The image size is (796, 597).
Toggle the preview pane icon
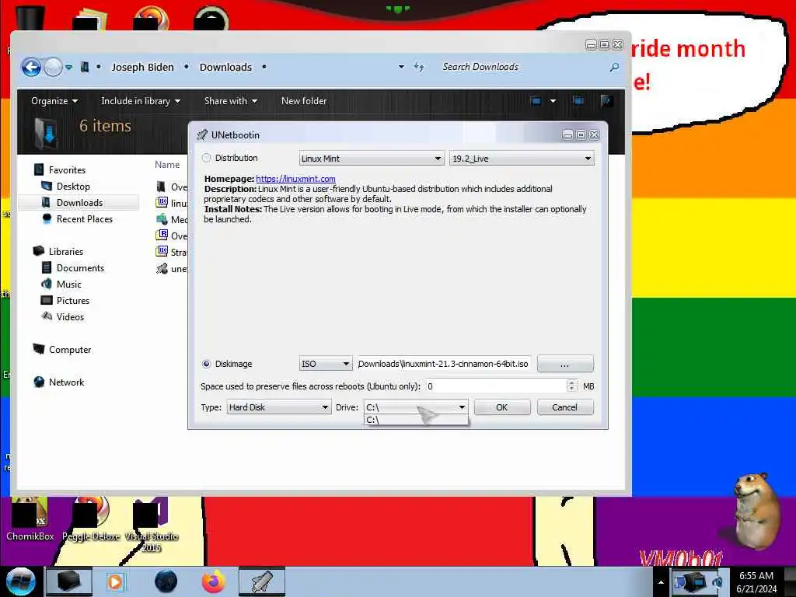click(x=578, y=101)
